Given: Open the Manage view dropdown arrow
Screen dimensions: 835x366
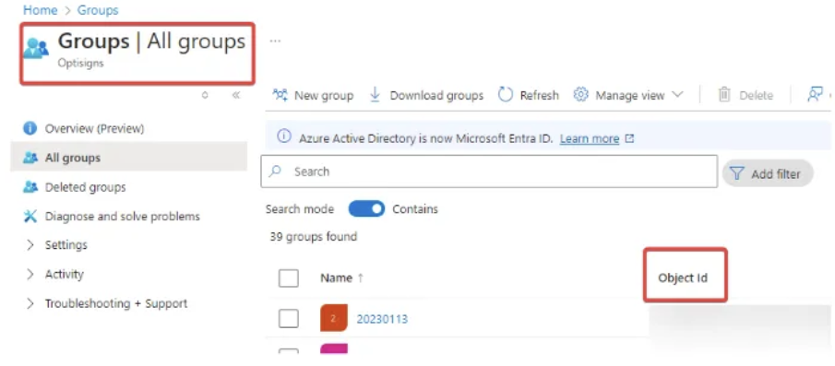Looking at the screenshot, I should 677,95.
